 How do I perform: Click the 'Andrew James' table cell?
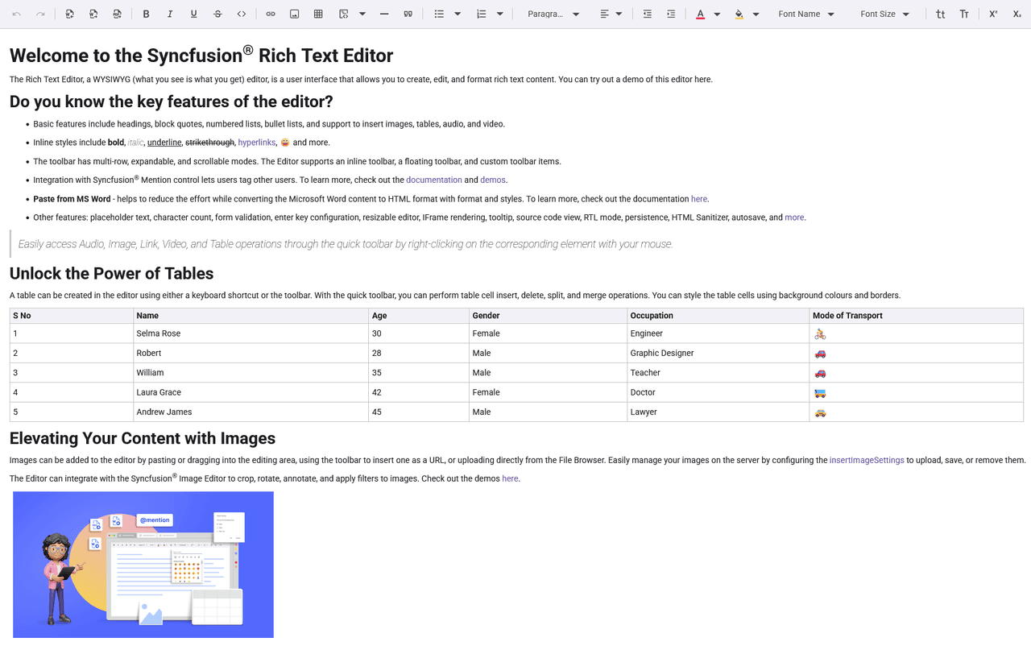pyautogui.click(x=251, y=412)
